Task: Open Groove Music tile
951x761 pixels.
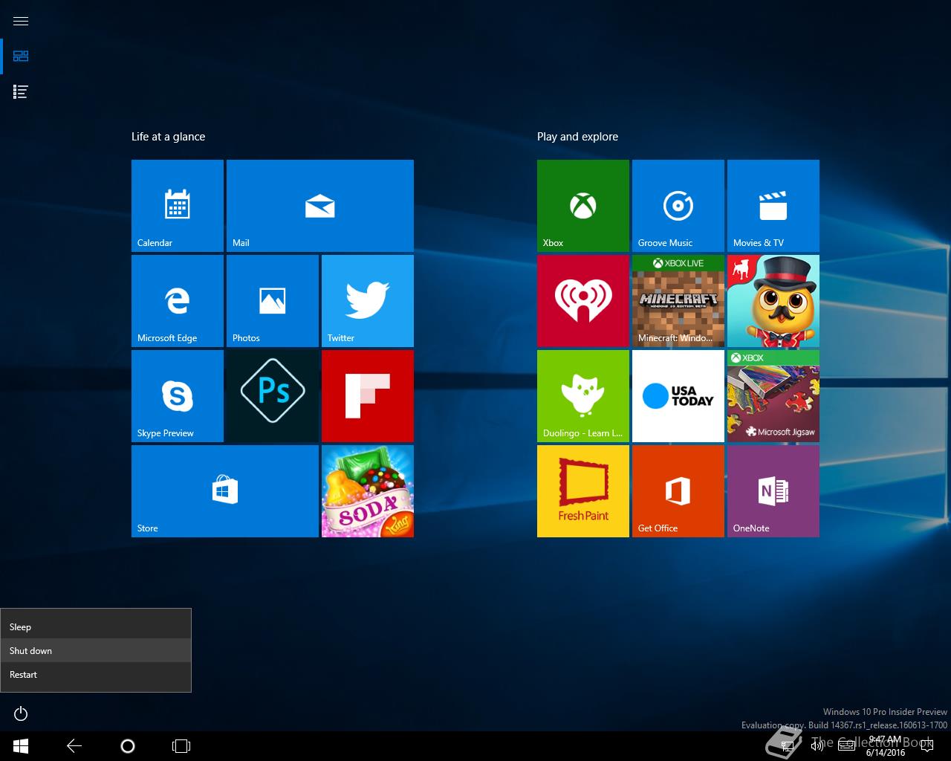Action: (x=678, y=206)
